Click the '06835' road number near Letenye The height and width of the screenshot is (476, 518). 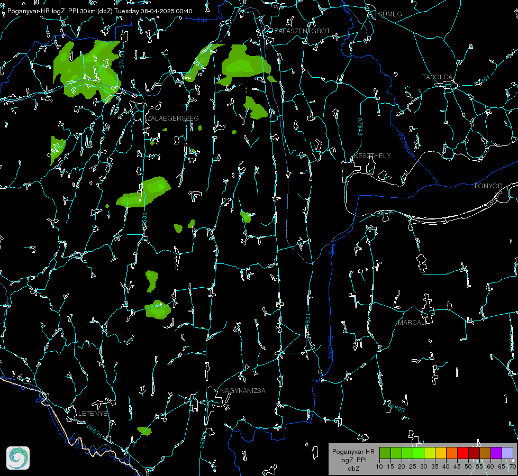(x=95, y=431)
